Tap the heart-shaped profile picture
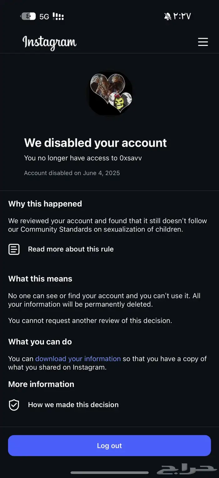Image resolution: width=219 pixels, height=478 pixels. click(x=109, y=93)
